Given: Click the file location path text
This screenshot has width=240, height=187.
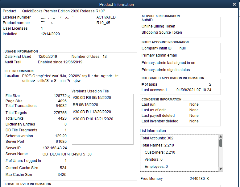Looking at the screenshot, I should [70, 78].
